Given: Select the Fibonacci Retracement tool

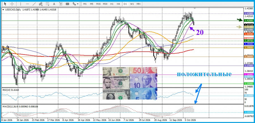Looking at the screenshot, I should pyautogui.click(x=47, y=4).
